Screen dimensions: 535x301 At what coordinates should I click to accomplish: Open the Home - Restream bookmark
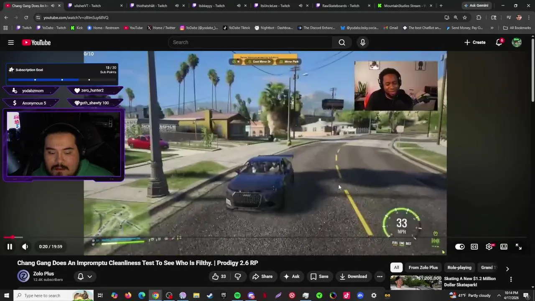click(x=103, y=28)
